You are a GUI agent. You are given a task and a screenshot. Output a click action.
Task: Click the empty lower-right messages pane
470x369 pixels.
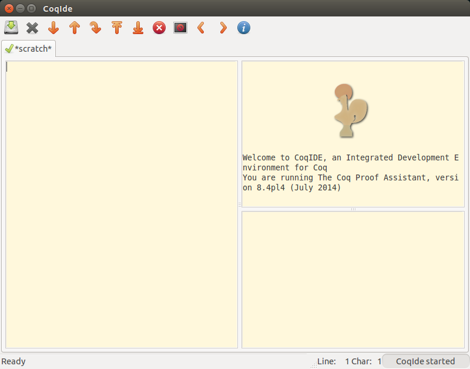coord(353,280)
